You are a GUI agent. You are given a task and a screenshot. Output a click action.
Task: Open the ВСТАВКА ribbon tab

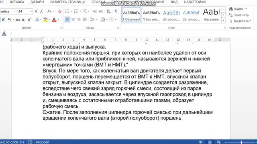pyautogui.click(x=17, y=2)
